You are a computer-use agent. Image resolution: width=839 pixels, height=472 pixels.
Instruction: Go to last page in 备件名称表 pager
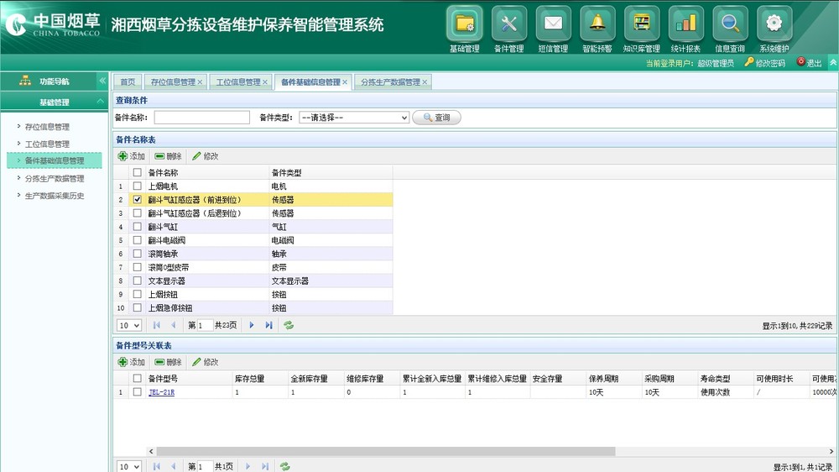(x=268, y=325)
